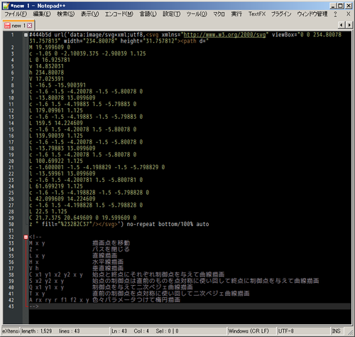355x337 pixels.
Task: Open the ファイル(F) menu
Action: (x=16, y=14)
